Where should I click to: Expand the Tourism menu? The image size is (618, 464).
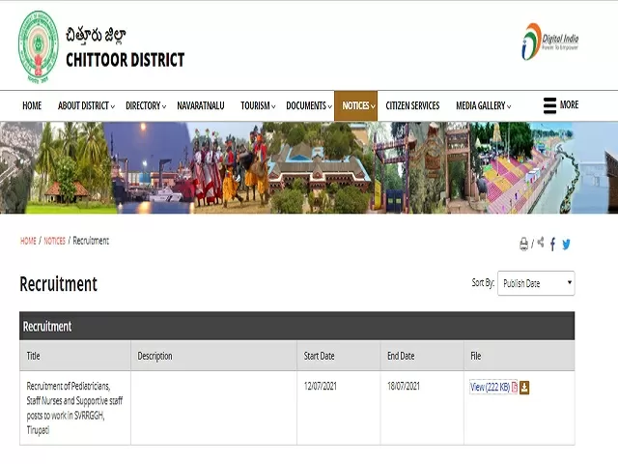(x=257, y=106)
